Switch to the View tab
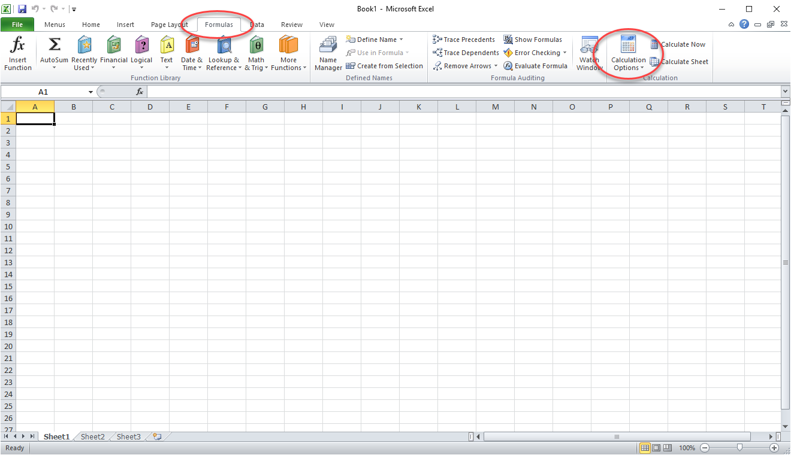 (327, 25)
